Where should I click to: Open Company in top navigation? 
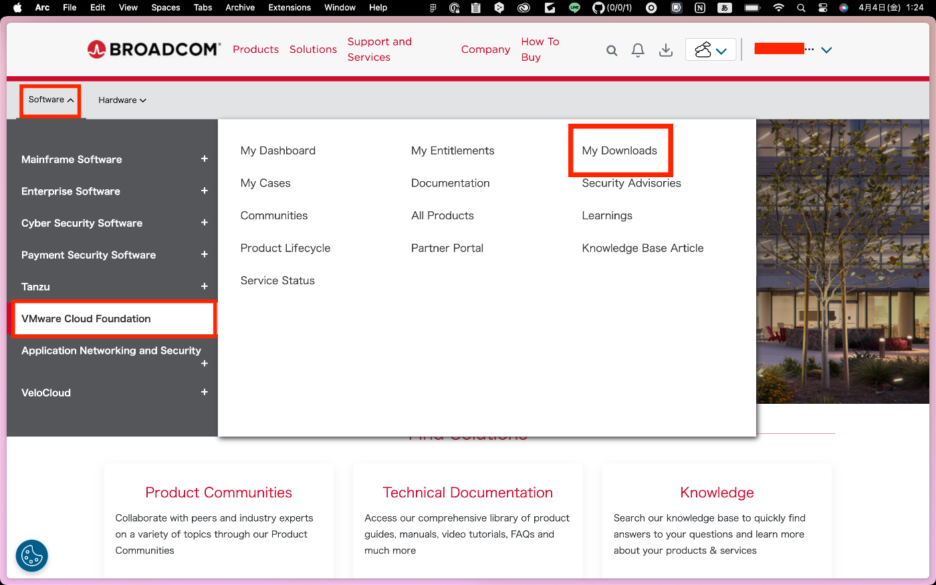coord(485,49)
